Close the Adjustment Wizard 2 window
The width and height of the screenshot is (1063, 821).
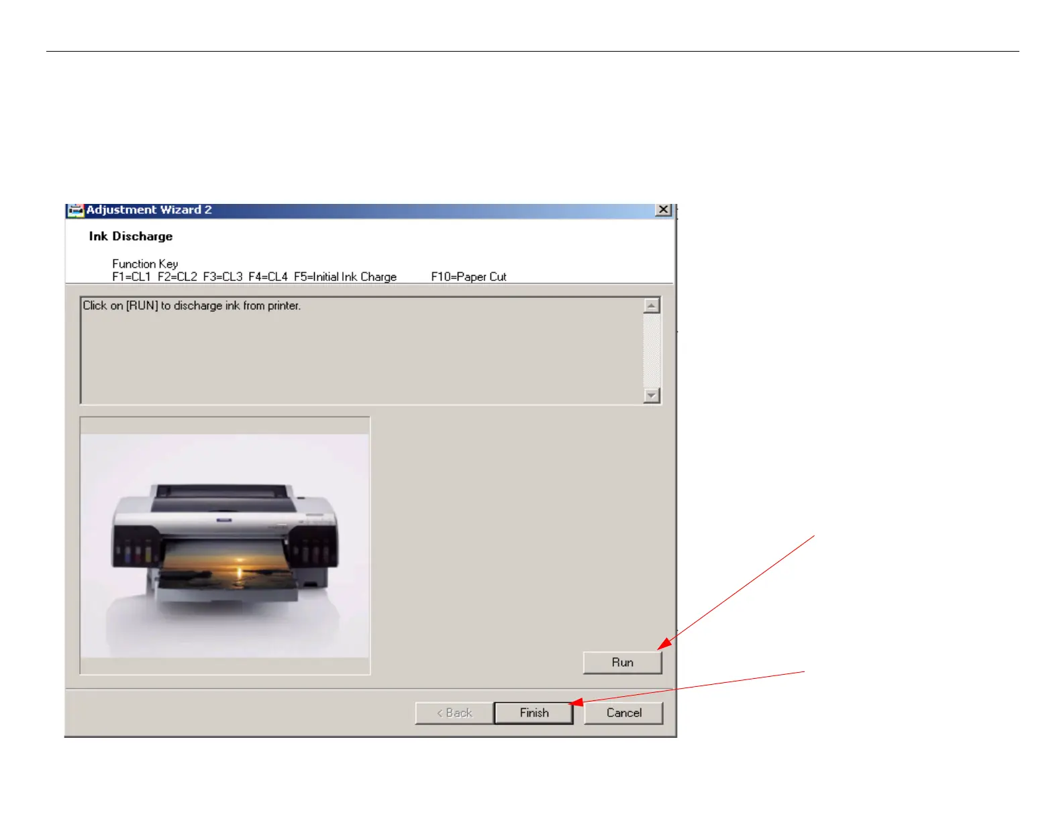pos(663,209)
